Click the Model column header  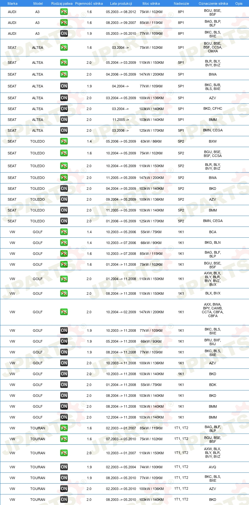tap(38, 4)
